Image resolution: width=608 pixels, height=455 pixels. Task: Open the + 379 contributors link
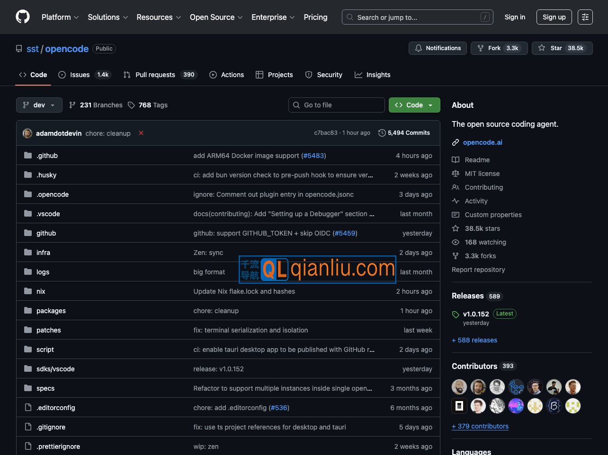pyautogui.click(x=480, y=426)
